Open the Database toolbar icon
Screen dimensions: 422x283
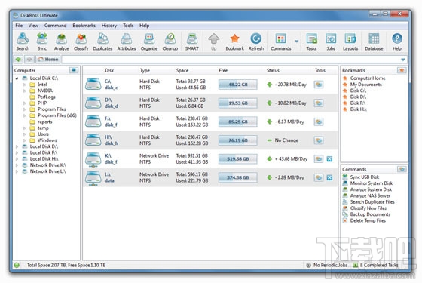click(374, 42)
